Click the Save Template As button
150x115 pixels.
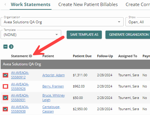point(84,34)
